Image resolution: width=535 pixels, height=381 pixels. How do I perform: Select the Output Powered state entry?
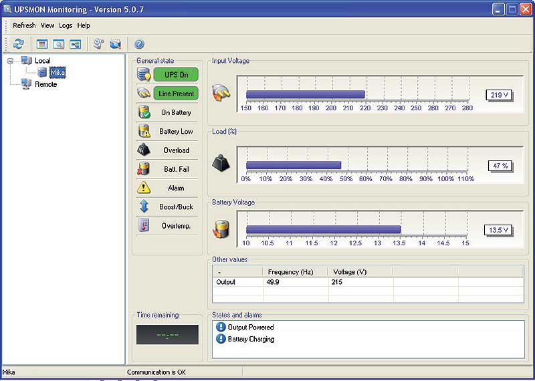251,327
